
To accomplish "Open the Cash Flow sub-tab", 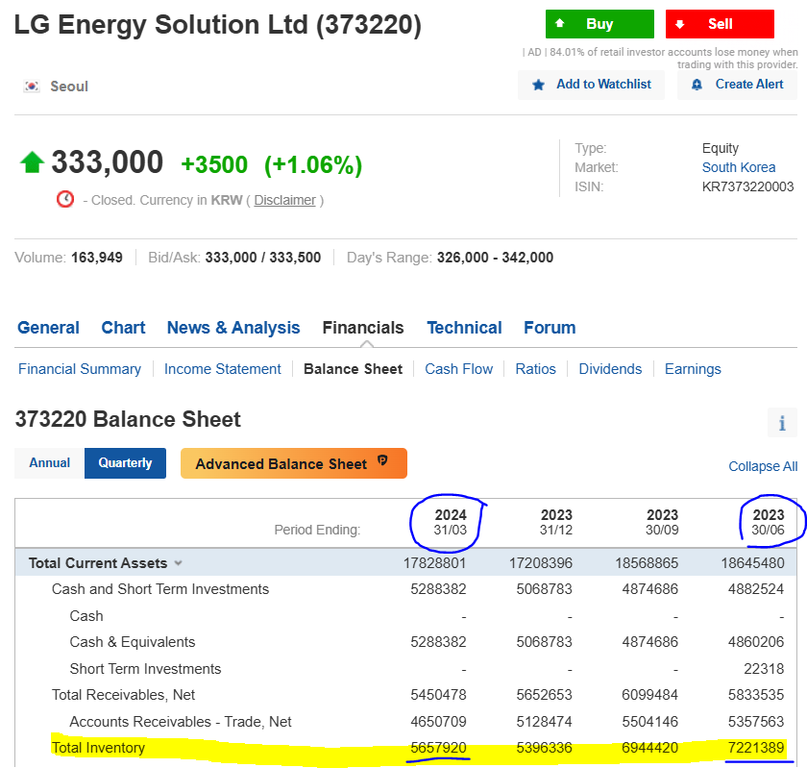I will [458, 369].
